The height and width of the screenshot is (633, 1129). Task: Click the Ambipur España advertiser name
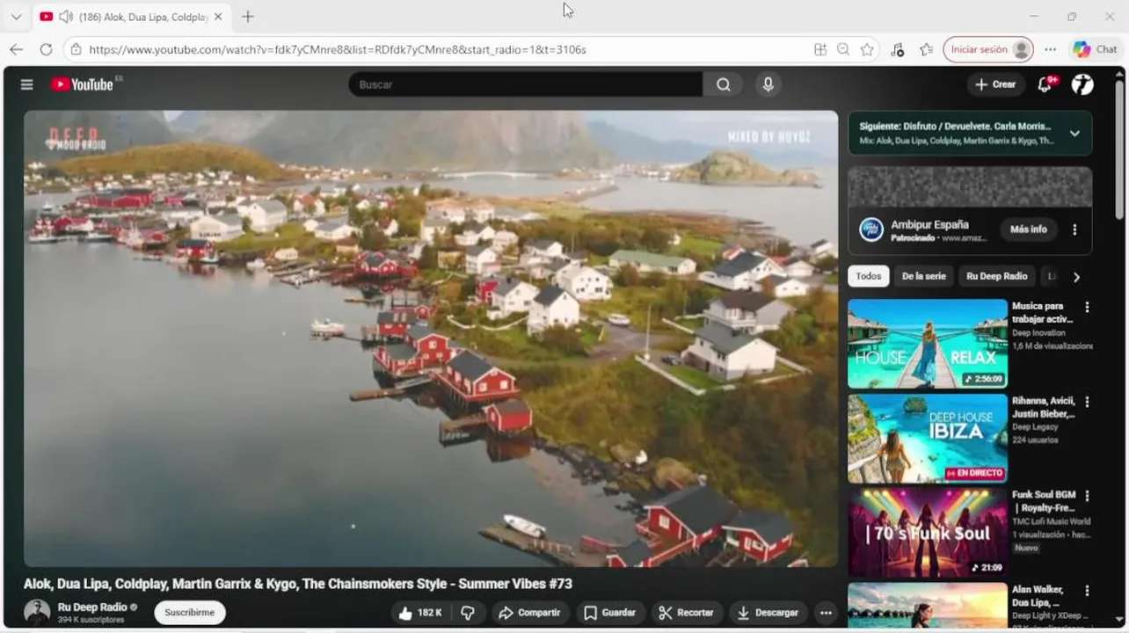[x=929, y=224]
